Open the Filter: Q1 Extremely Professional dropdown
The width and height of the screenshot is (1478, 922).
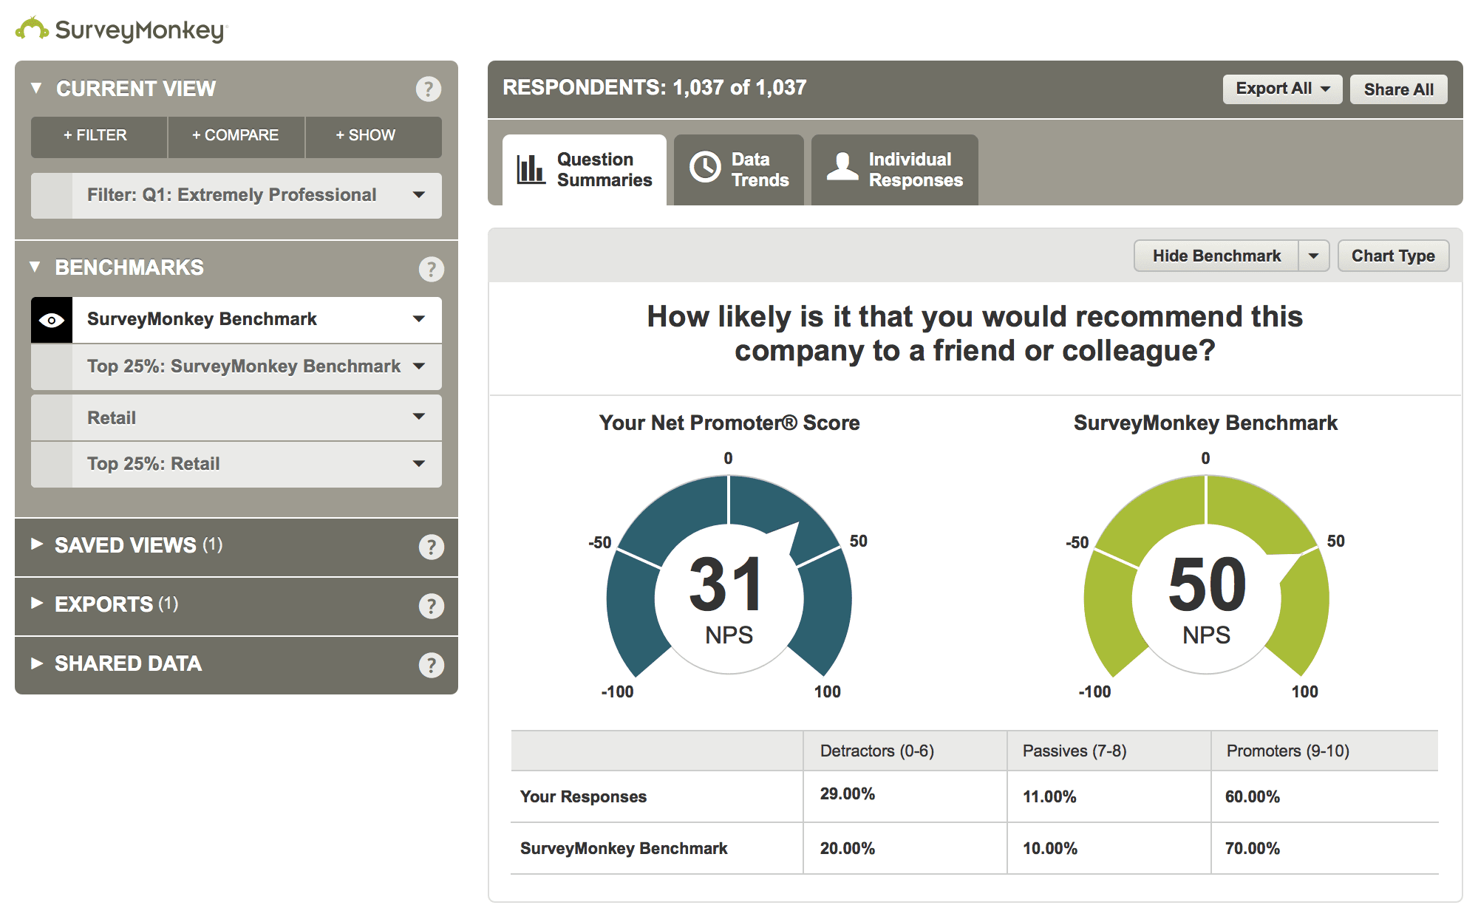[420, 196]
